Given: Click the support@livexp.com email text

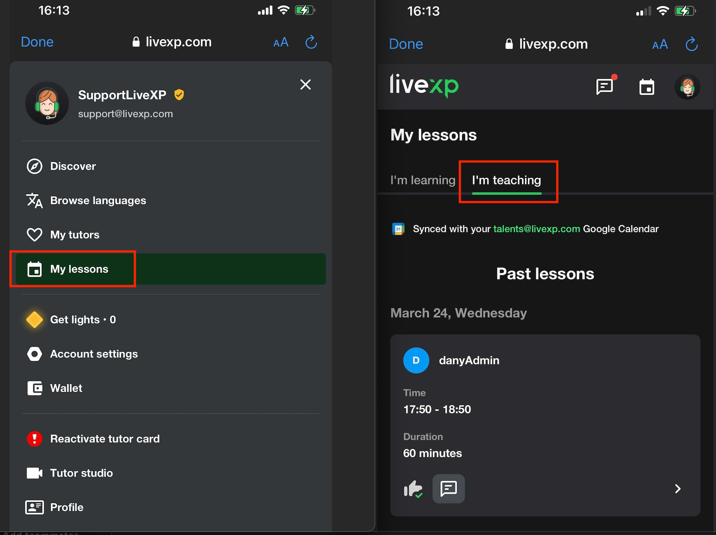Looking at the screenshot, I should [125, 114].
